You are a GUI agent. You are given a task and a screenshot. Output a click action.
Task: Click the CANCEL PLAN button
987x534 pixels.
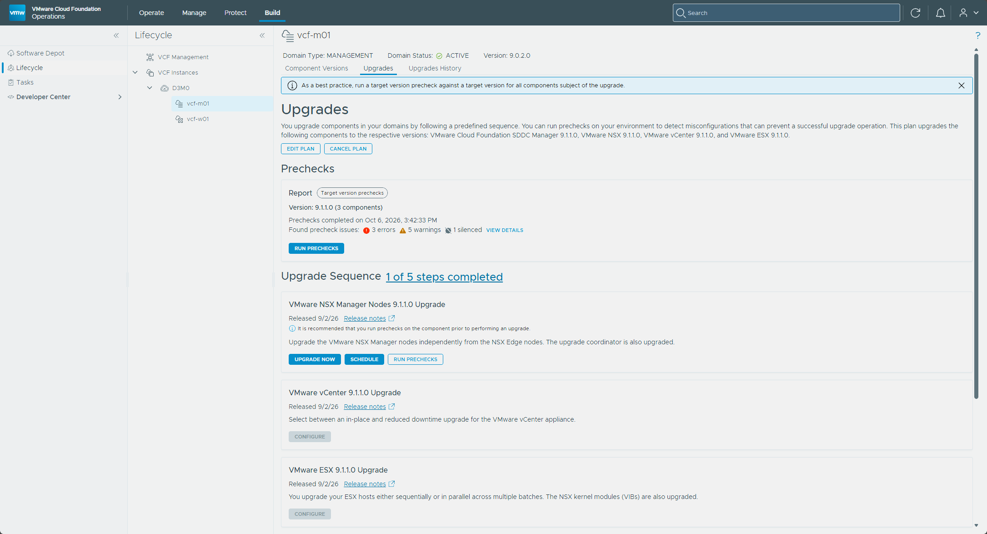(x=348, y=149)
